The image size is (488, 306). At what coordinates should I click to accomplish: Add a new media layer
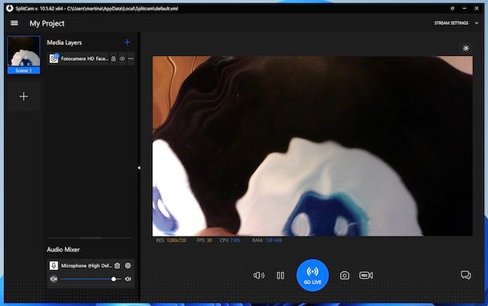click(x=127, y=42)
